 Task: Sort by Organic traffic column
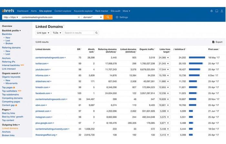coord(147,49)
